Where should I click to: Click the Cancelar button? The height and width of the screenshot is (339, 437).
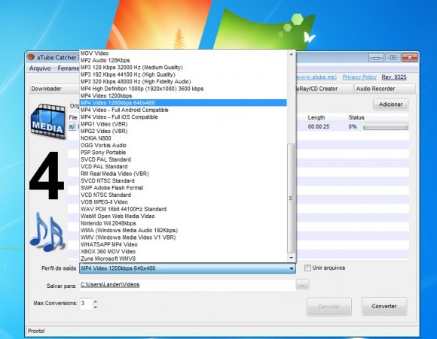click(x=329, y=307)
